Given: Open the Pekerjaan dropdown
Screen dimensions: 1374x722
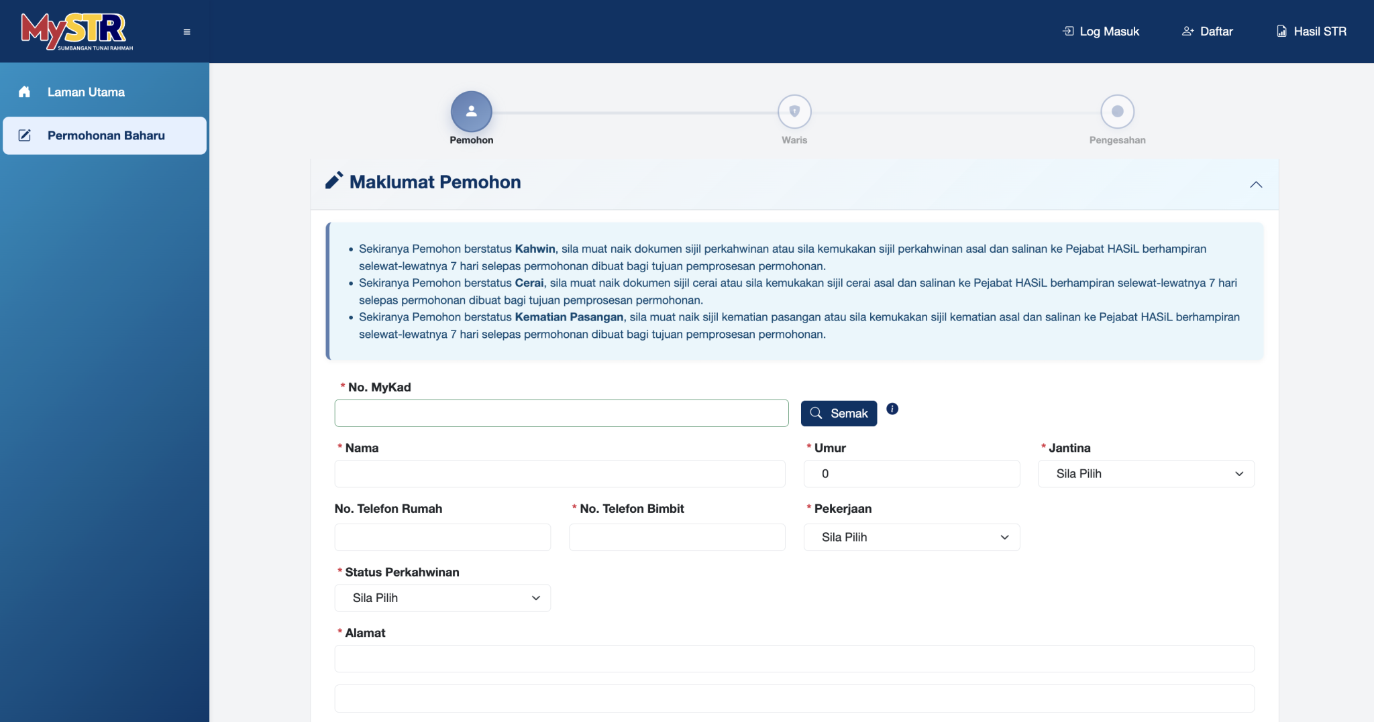Looking at the screenshot, I should 911,537.
